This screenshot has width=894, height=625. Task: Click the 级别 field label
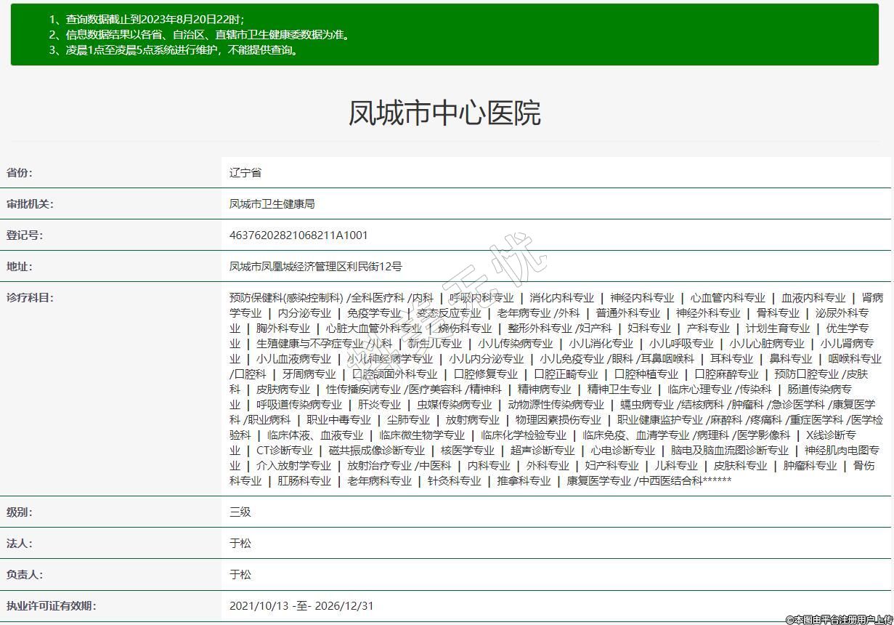click(x=20, y=512)
